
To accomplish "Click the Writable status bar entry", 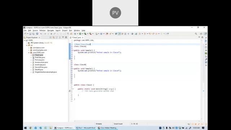I will point(99,124).
